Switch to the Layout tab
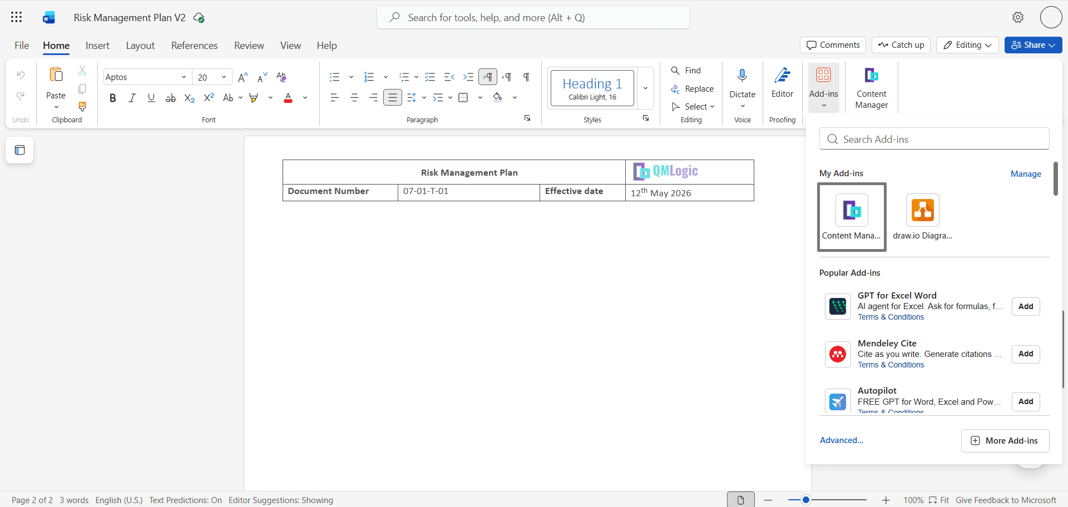This screenshot has height=507, width=1068. [x=140, y=46]
